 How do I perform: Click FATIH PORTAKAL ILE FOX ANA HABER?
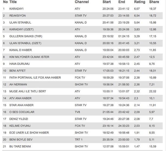tap(35, 78)
